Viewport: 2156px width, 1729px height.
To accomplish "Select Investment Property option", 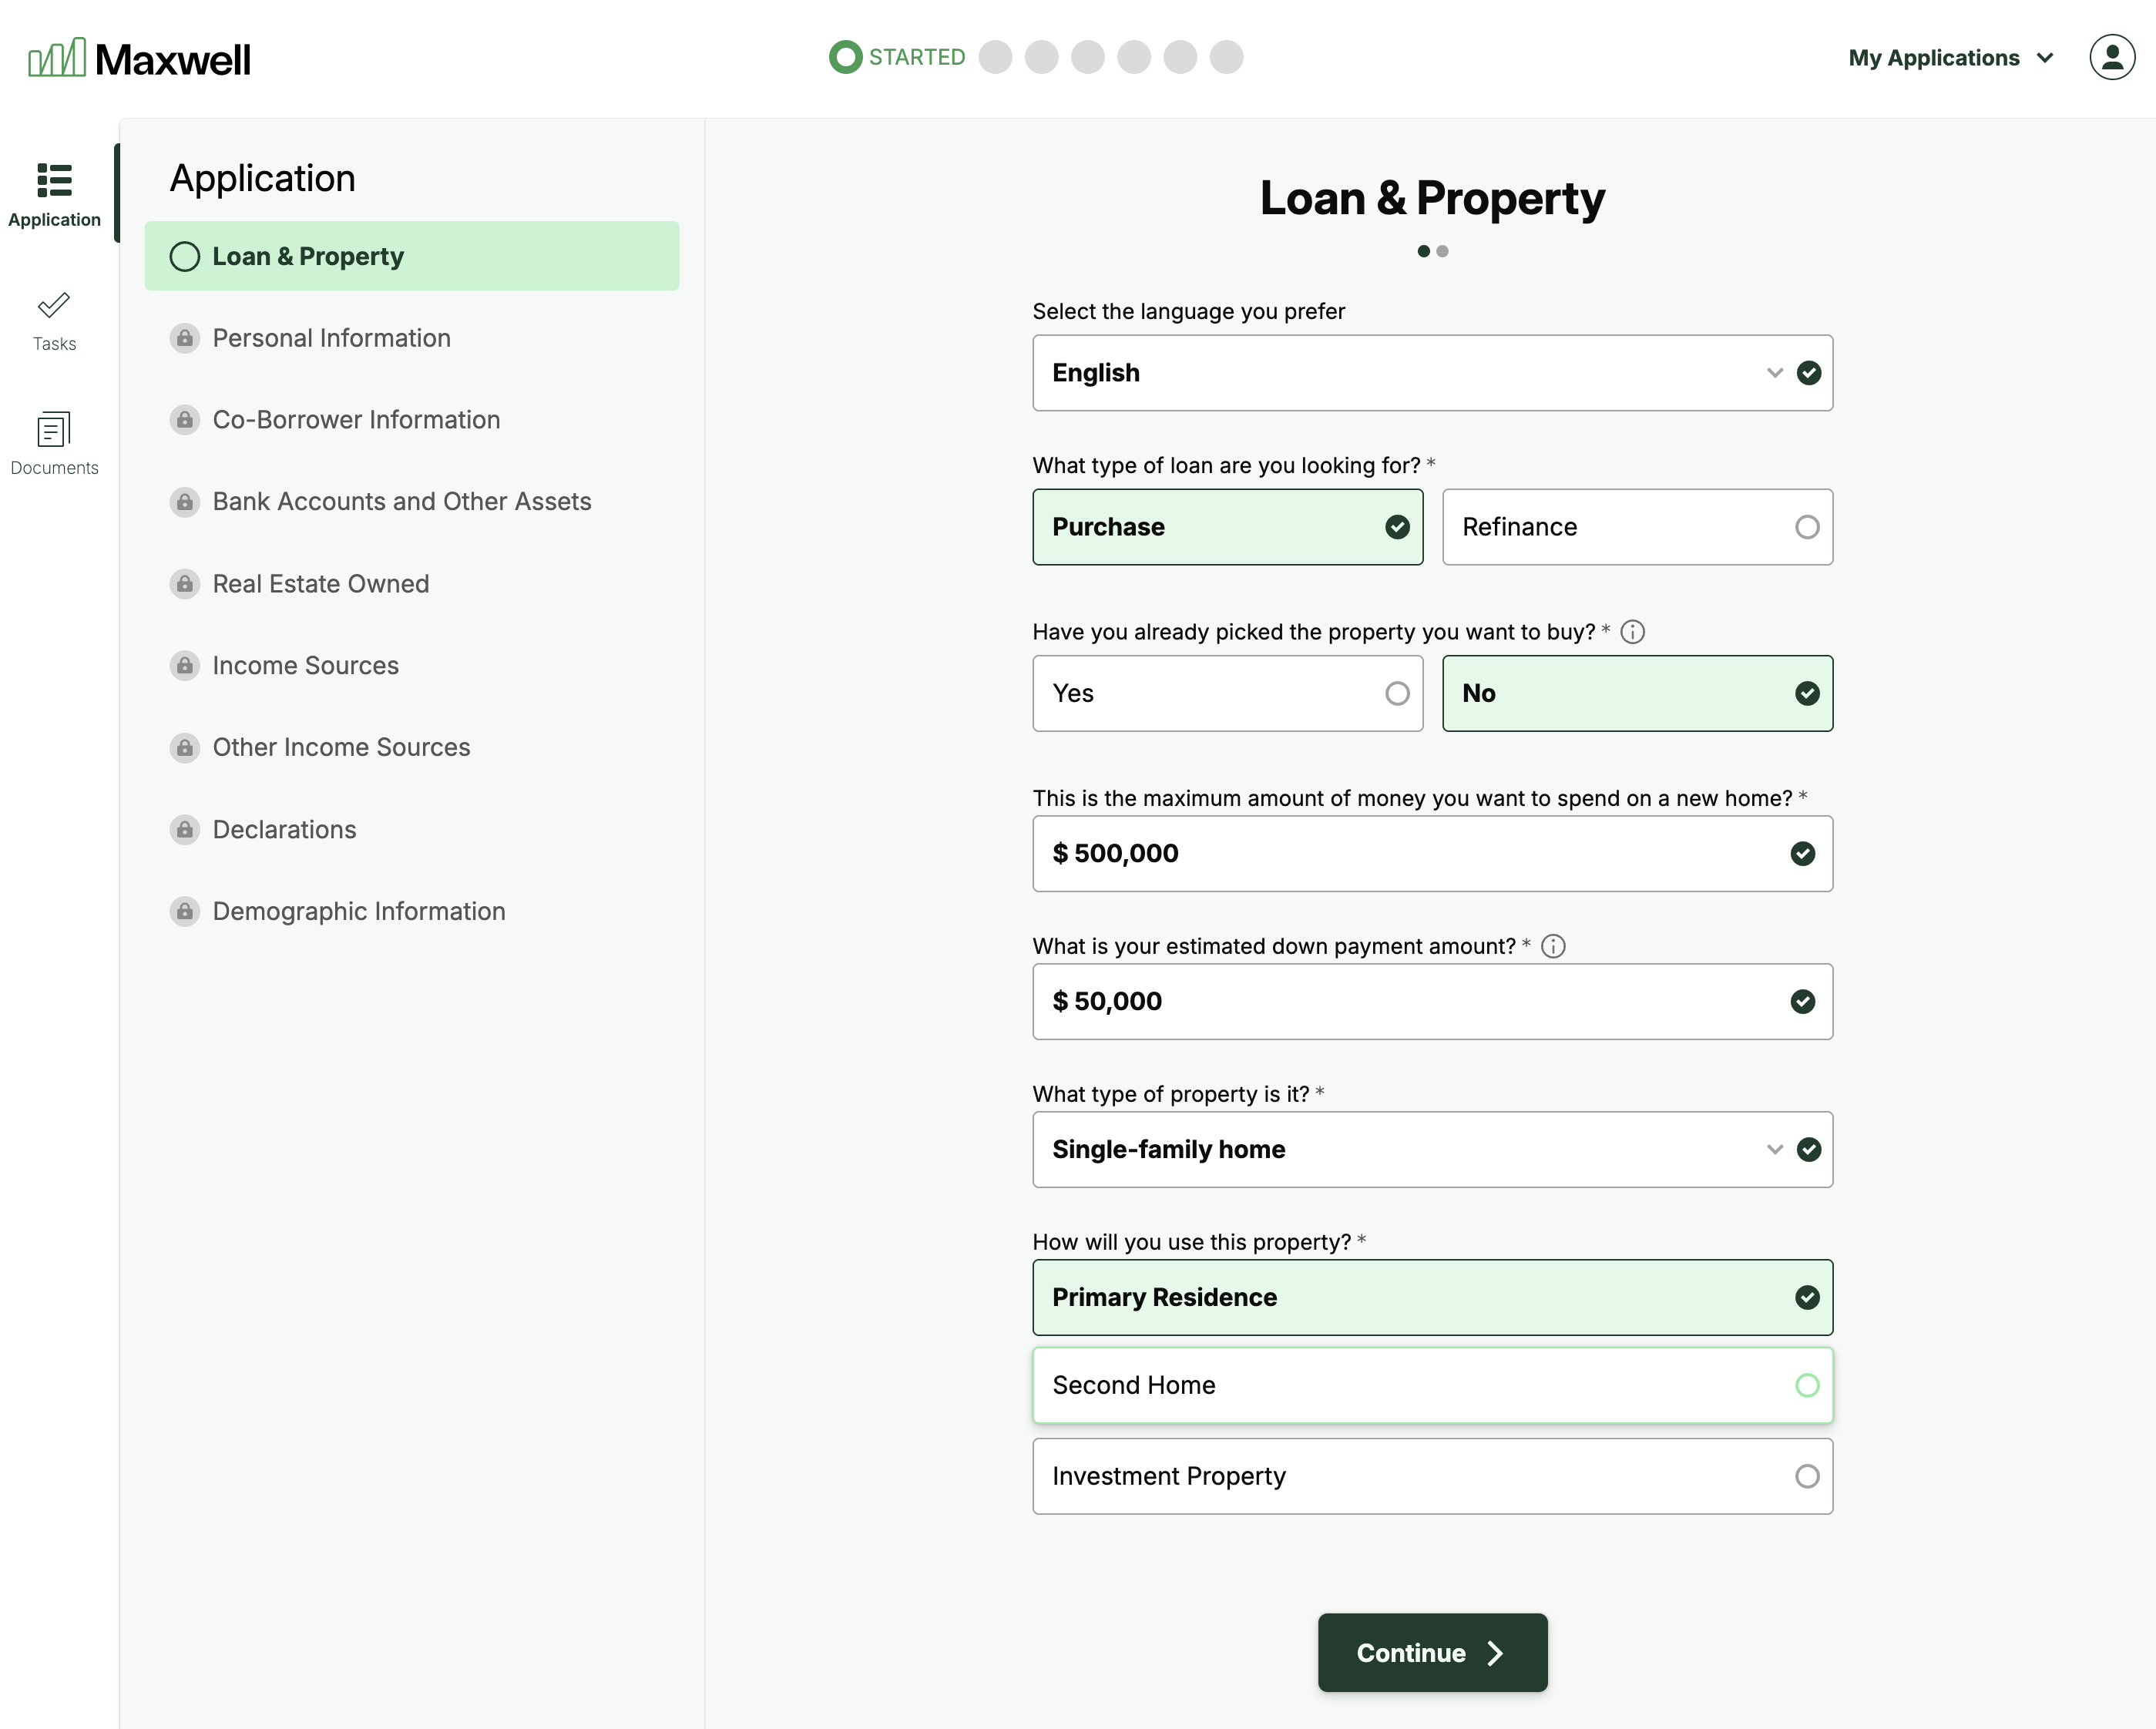I will [1431, 1476].
